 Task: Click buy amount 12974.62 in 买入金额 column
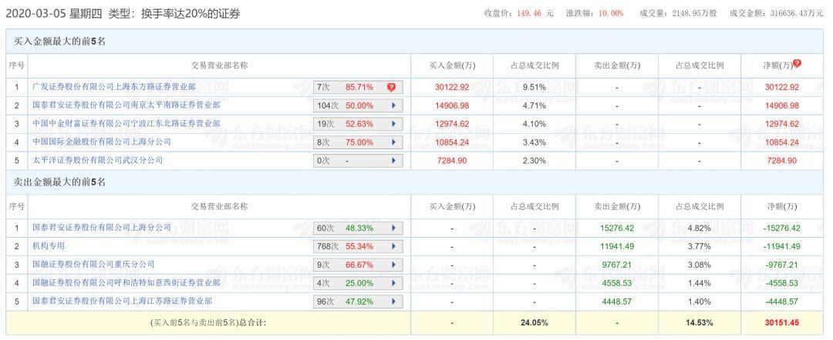(x=452, y=124)
